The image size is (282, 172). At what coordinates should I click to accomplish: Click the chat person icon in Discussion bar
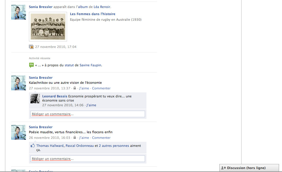(223, 168)
